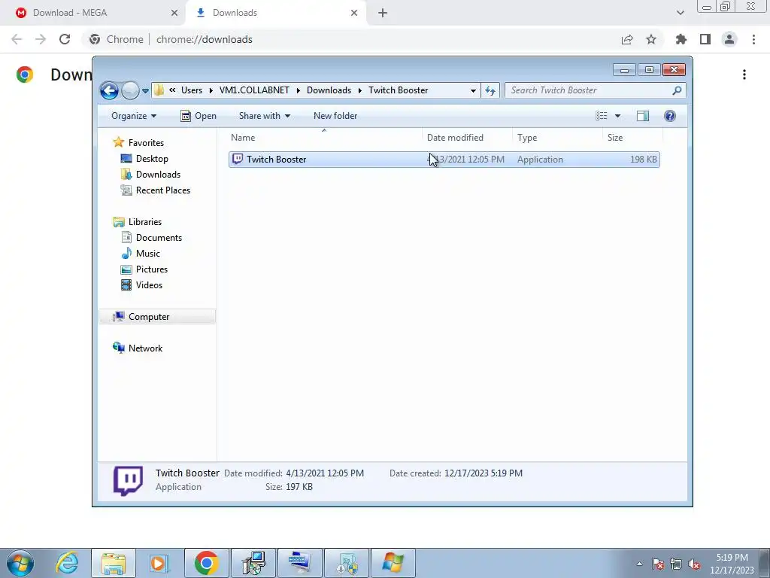770x578 pixels.
Task: Open Music library
Action: click(148, 254)
